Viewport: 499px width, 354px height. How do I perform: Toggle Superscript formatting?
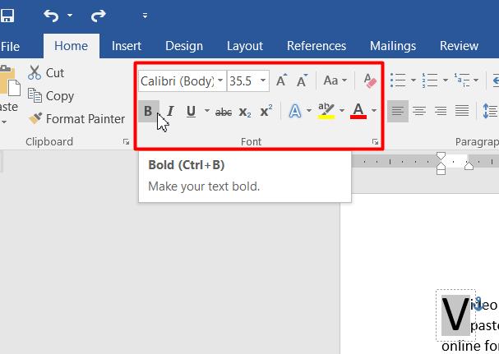click(x=266, y=111)
